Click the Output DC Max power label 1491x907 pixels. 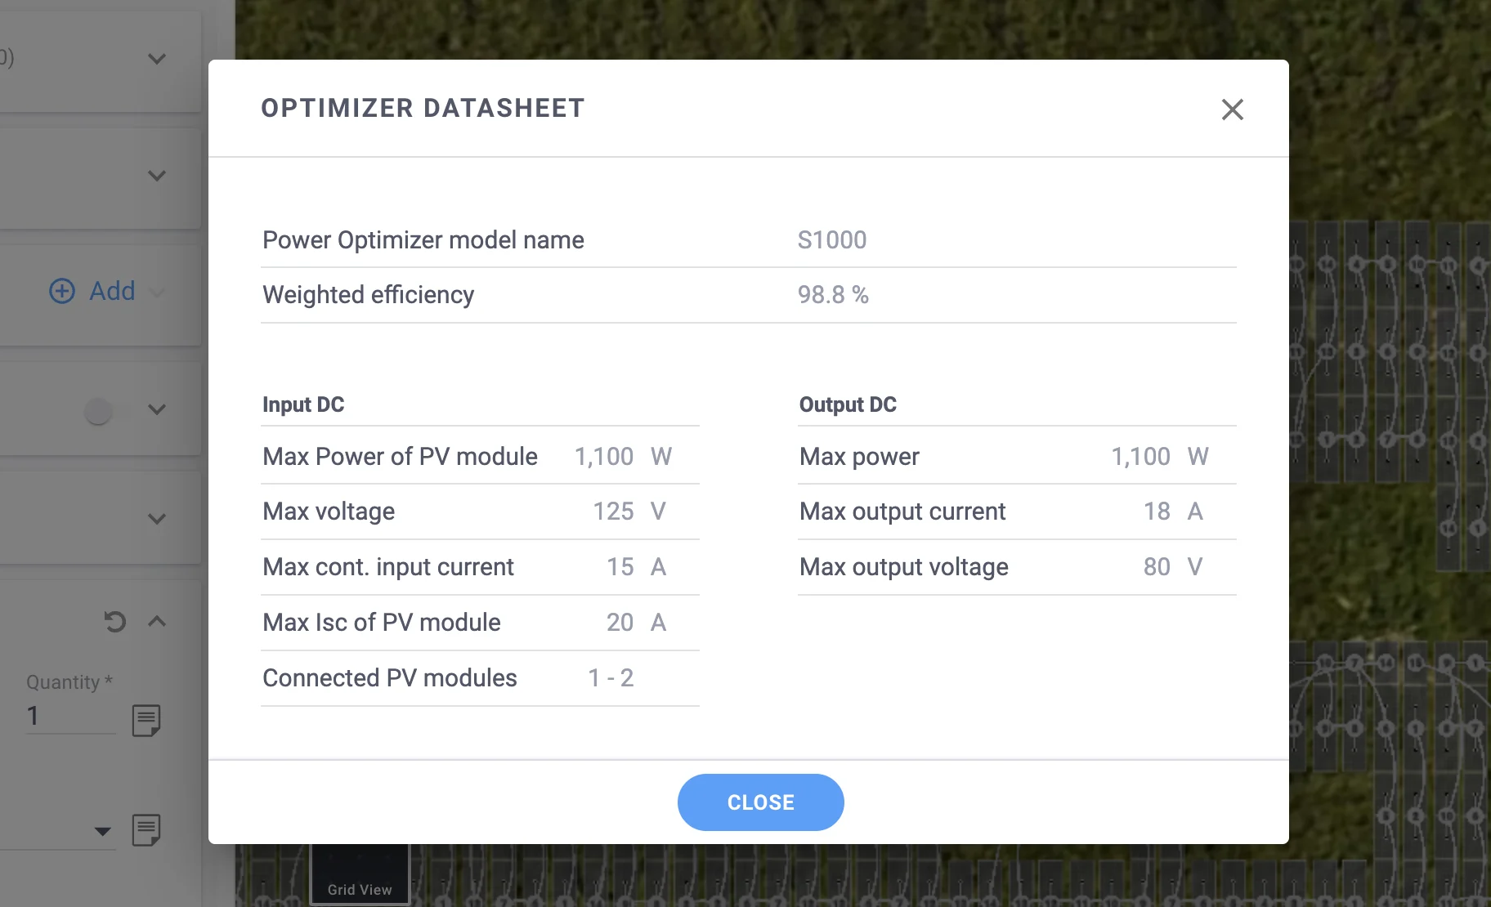859,457
